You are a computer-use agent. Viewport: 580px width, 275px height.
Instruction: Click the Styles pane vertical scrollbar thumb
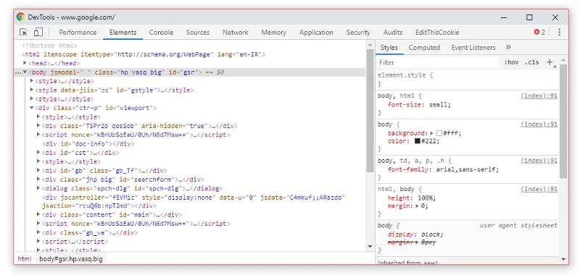click(x=563, y=121)
